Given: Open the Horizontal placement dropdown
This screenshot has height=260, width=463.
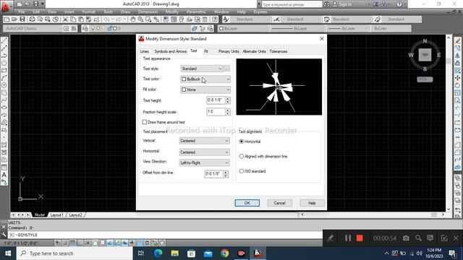Looking at the screenshot, I should 204,152.
